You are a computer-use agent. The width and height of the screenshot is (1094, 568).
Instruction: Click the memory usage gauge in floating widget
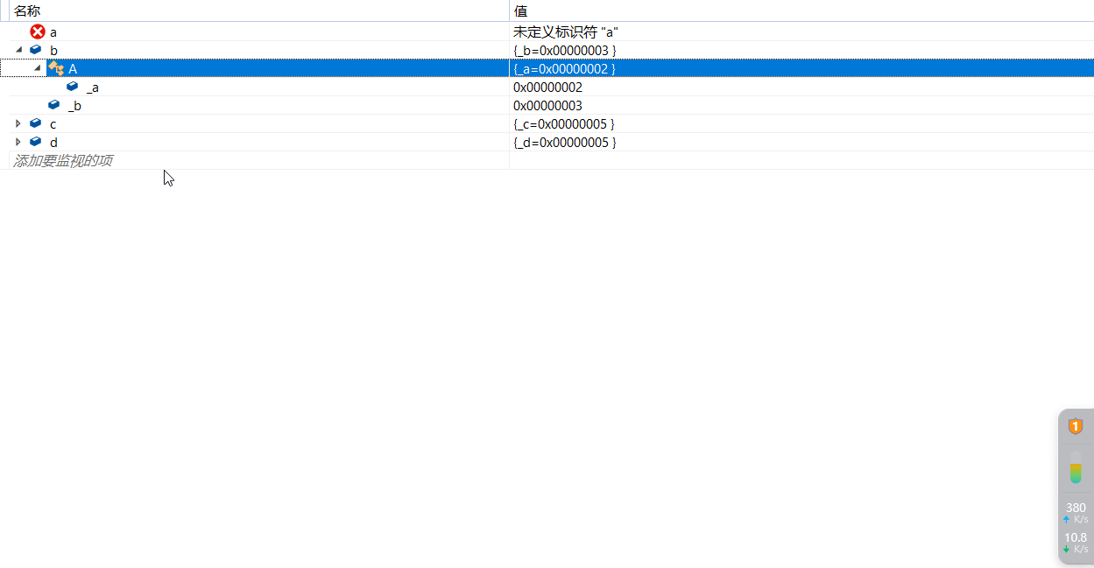click(x=1076, y=467)
